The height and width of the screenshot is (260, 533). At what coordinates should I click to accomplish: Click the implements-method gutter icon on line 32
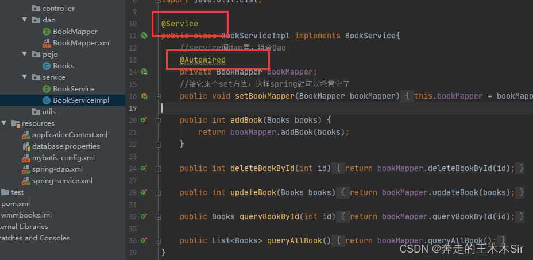[x=144, y=216]
